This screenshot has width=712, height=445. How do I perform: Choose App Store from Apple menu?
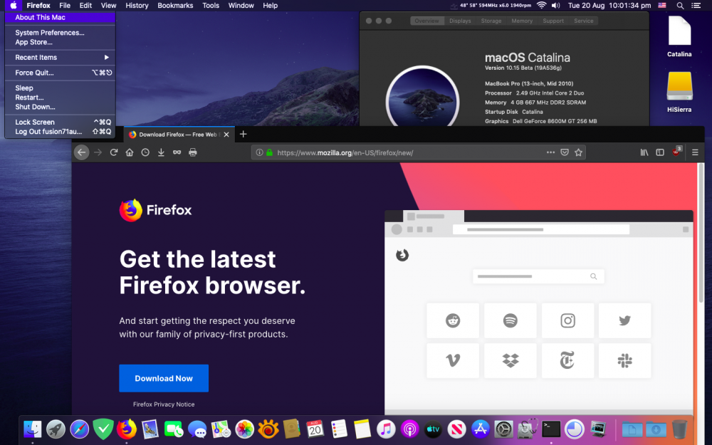coord(60,42)
